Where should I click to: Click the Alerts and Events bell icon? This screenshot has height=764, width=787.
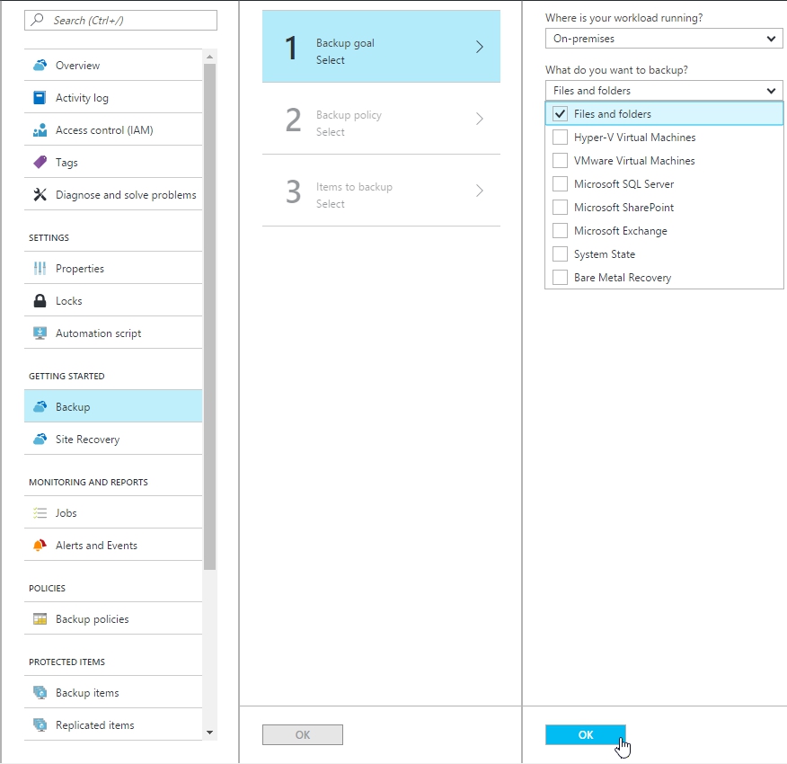(x=40, y=546)
